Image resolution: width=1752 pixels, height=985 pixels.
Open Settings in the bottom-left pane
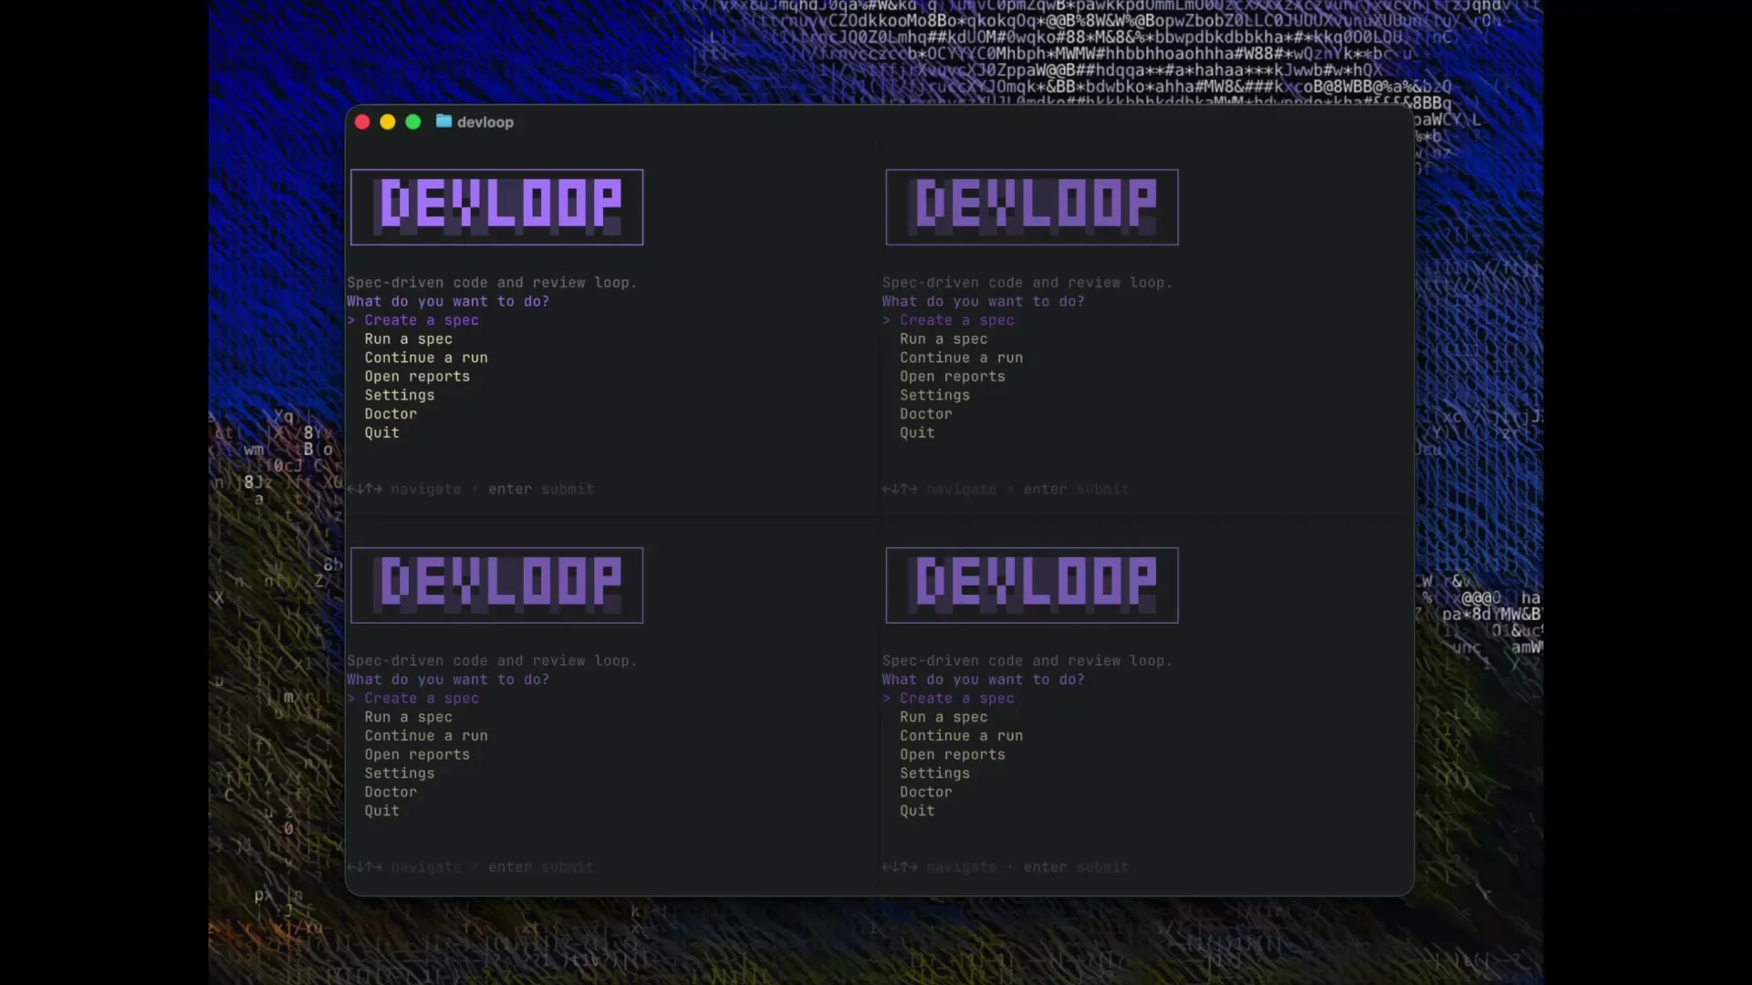click(x=400, y=773)
